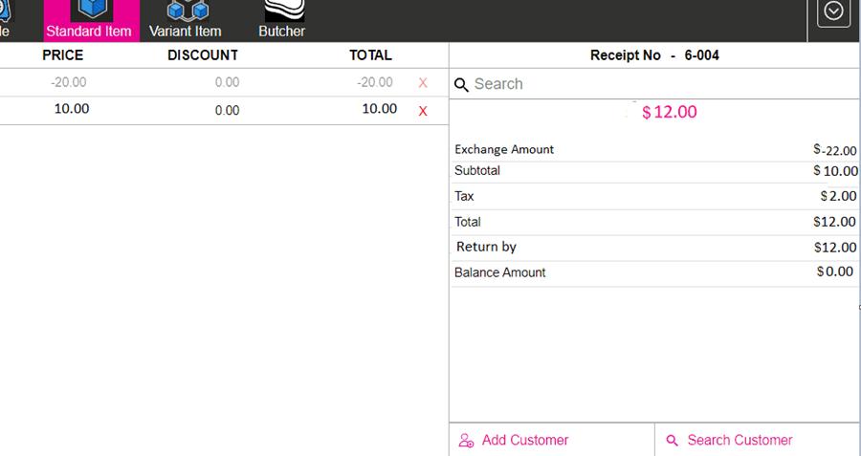The image size is (861, 456).
Task: Click the person-plus icon beside Add Customer
Action: tap(467, 441)
